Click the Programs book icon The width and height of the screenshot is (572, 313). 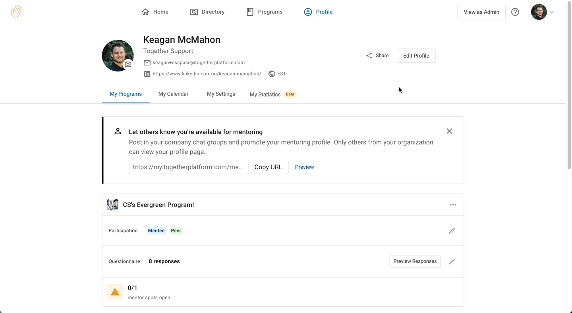(x=250, y=12)
